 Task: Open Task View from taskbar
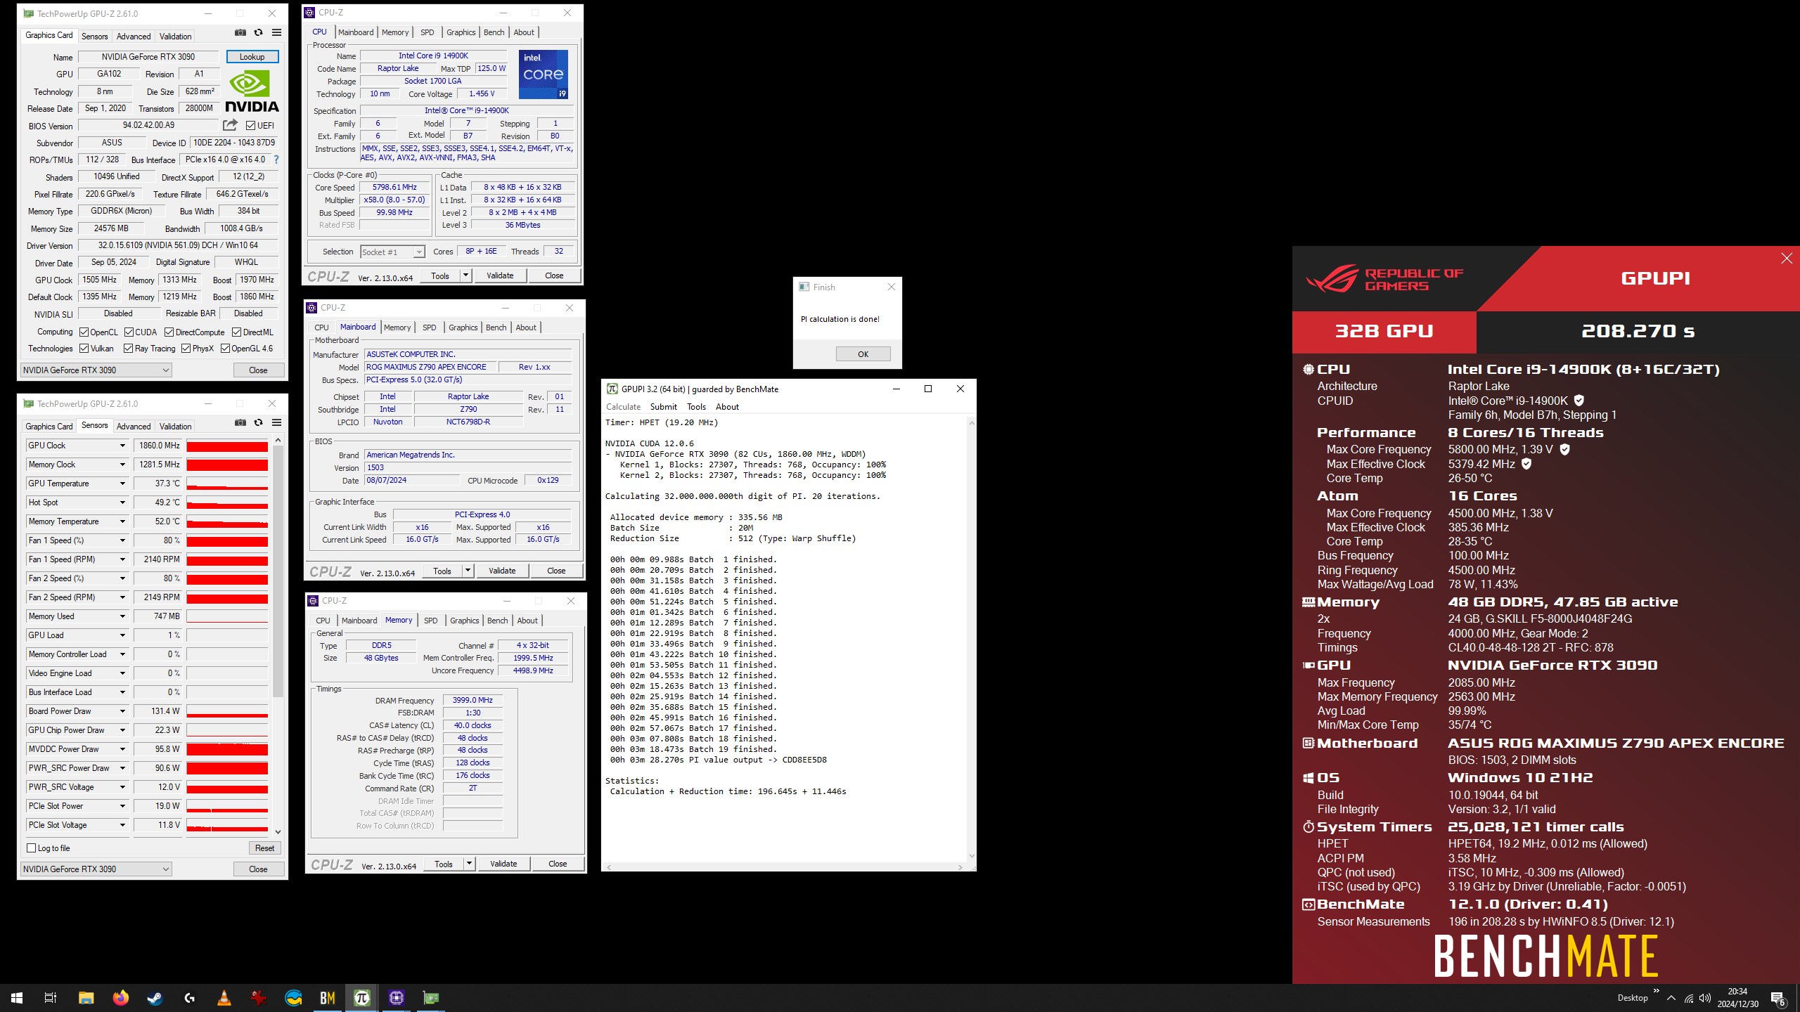[x=51, y=998]
